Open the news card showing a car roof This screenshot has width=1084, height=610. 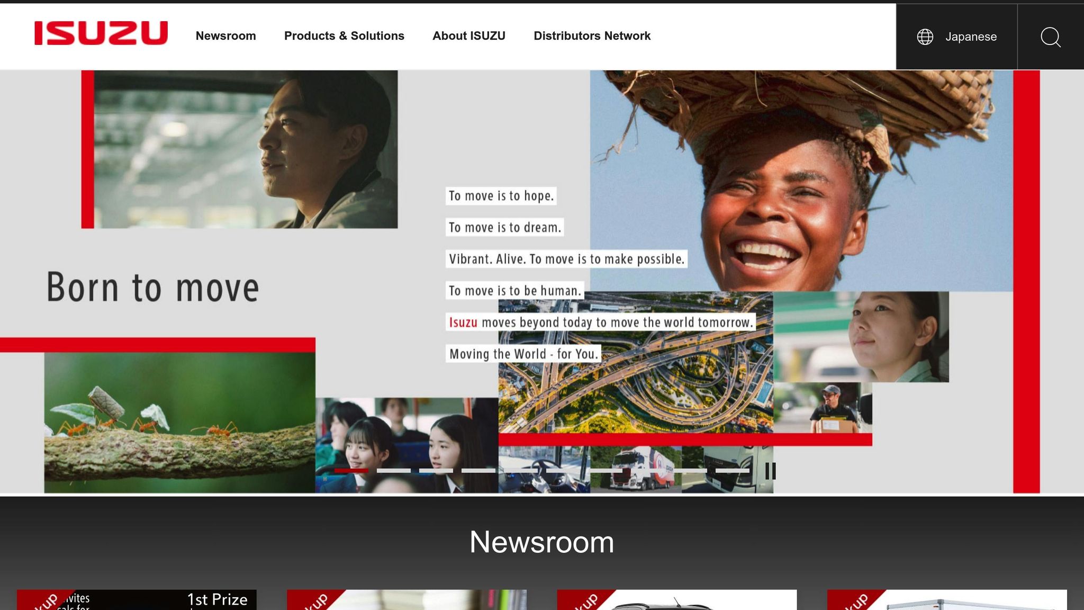[x=677, y=599]
